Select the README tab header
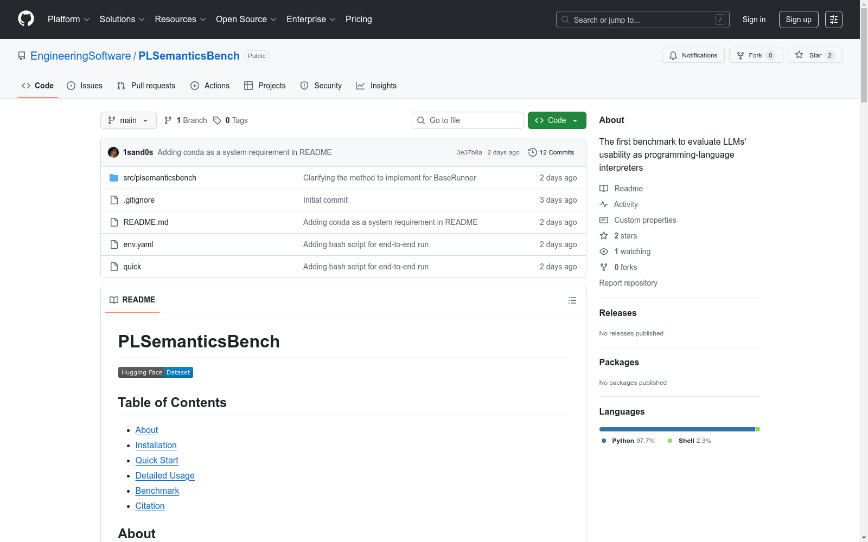868x542 pixels. (x=132, y=300)
